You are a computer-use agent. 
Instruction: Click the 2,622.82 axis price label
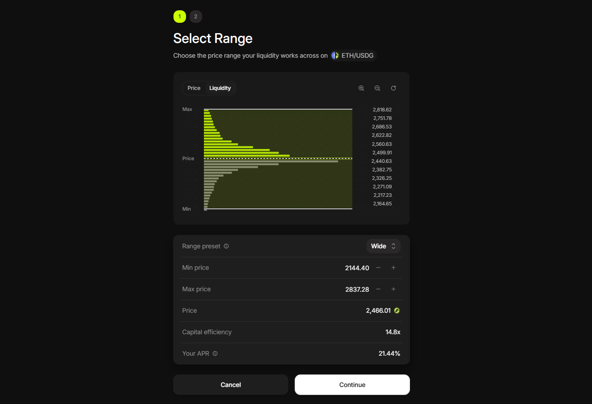(382, 135)
